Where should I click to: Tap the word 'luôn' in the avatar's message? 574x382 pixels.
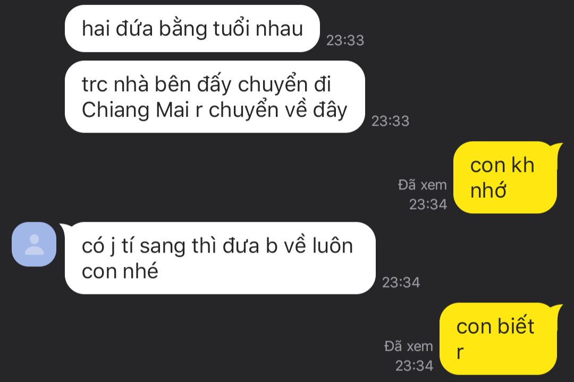(x=332, y=245)
